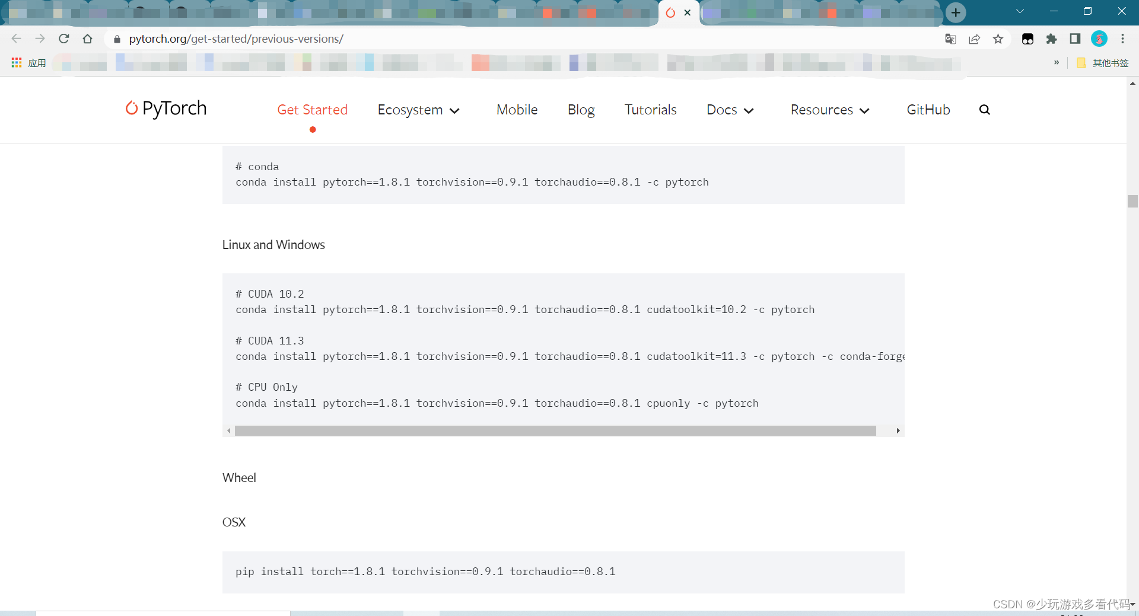Show hidden bookmarks overflow chevron

point(1057,62)
